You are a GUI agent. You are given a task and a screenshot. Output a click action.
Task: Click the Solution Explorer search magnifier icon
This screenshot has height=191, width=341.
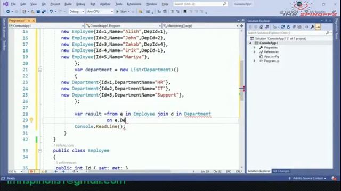(x=328, y=33)
